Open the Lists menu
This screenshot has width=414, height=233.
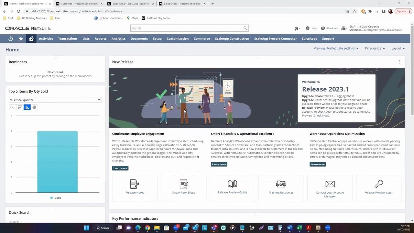[86, 39]
